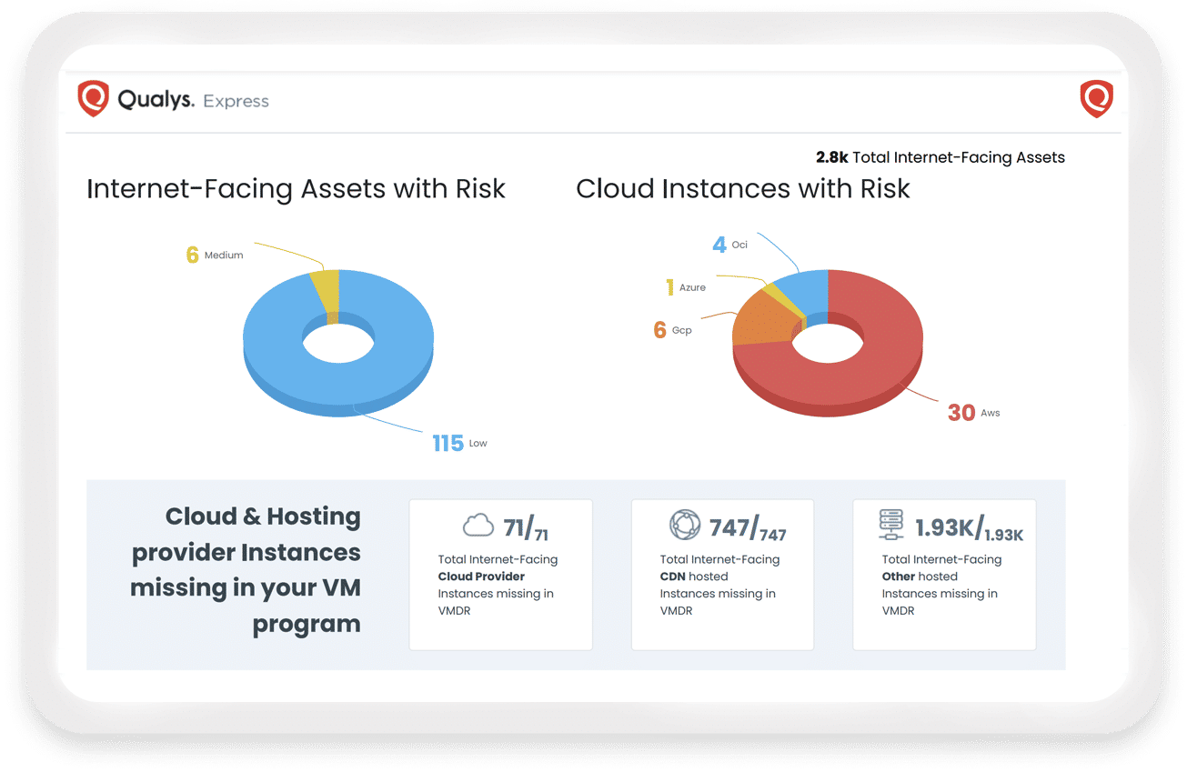Click the 2.8k Total Internet-Facing Assets text
The height and width of the screenshot is (772, 1187).
pos(940,157)
